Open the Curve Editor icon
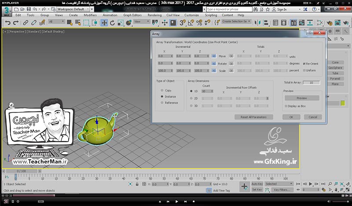Image resolution: width=352 pixels, height=206 pixels. click(x=302, y=23)
